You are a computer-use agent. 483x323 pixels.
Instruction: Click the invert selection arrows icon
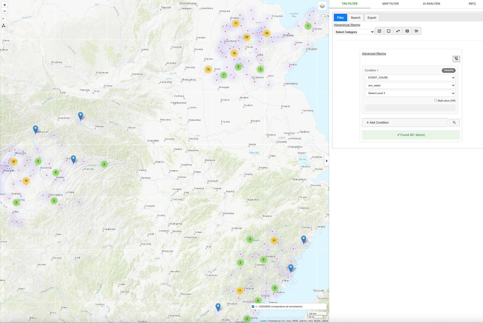(x=398, y=31)
